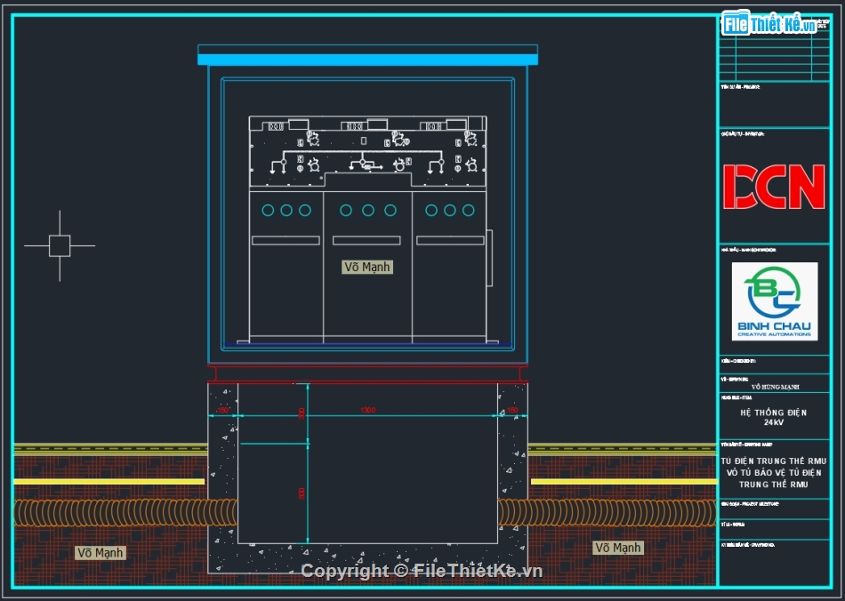
Task: Click the left corrugated orange cable conduit
Action: [125, 513]
